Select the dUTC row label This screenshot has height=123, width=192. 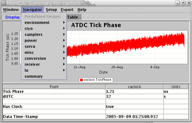pyautogui.click(x=8, y=97)
